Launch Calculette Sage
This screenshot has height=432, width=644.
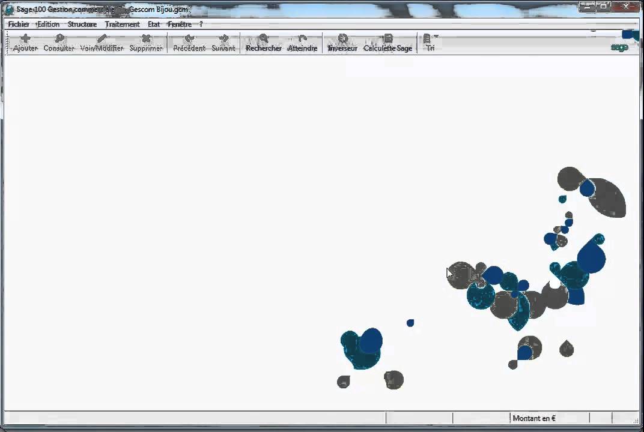pos(387,43)
